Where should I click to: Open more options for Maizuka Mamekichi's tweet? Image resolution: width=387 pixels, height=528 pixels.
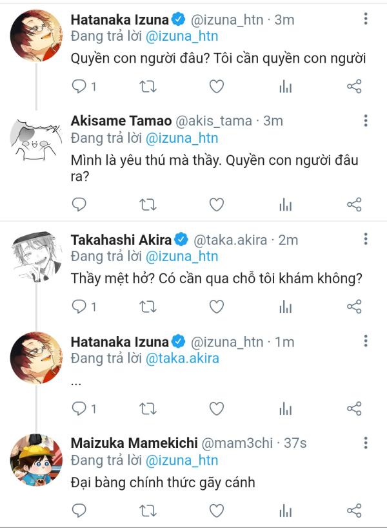tap(366, 443)
